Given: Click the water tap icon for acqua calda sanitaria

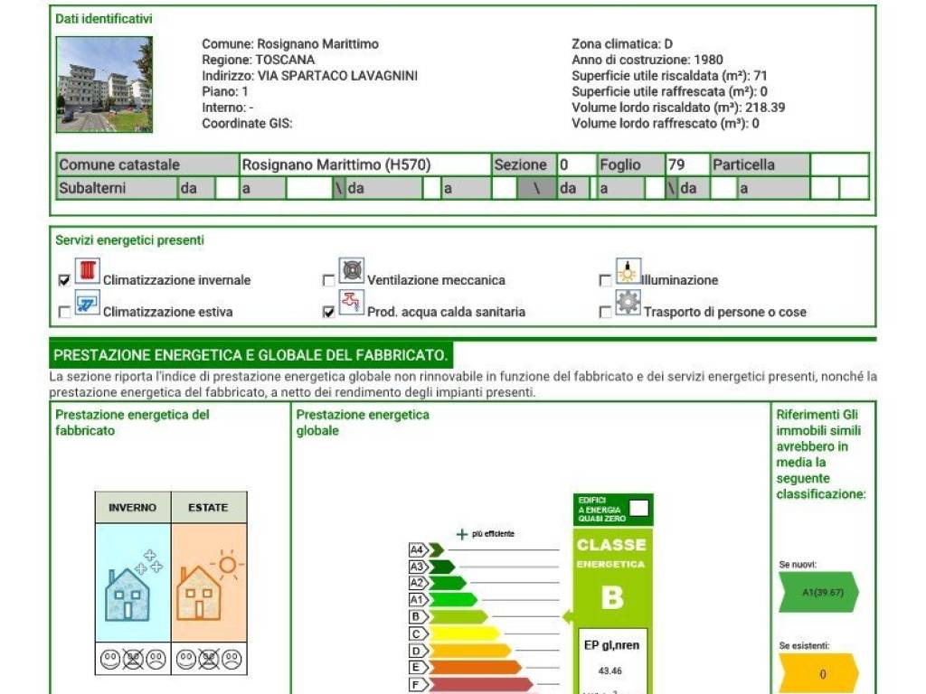Looking at the screenshot, I should 352,303.
